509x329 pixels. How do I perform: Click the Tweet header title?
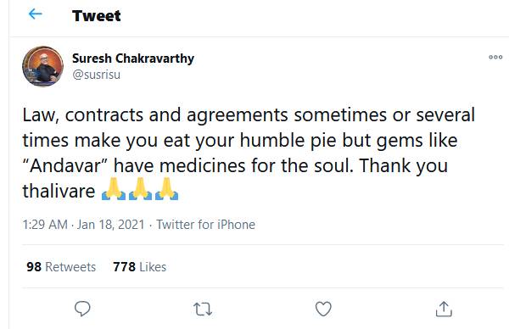pos(97,16)
